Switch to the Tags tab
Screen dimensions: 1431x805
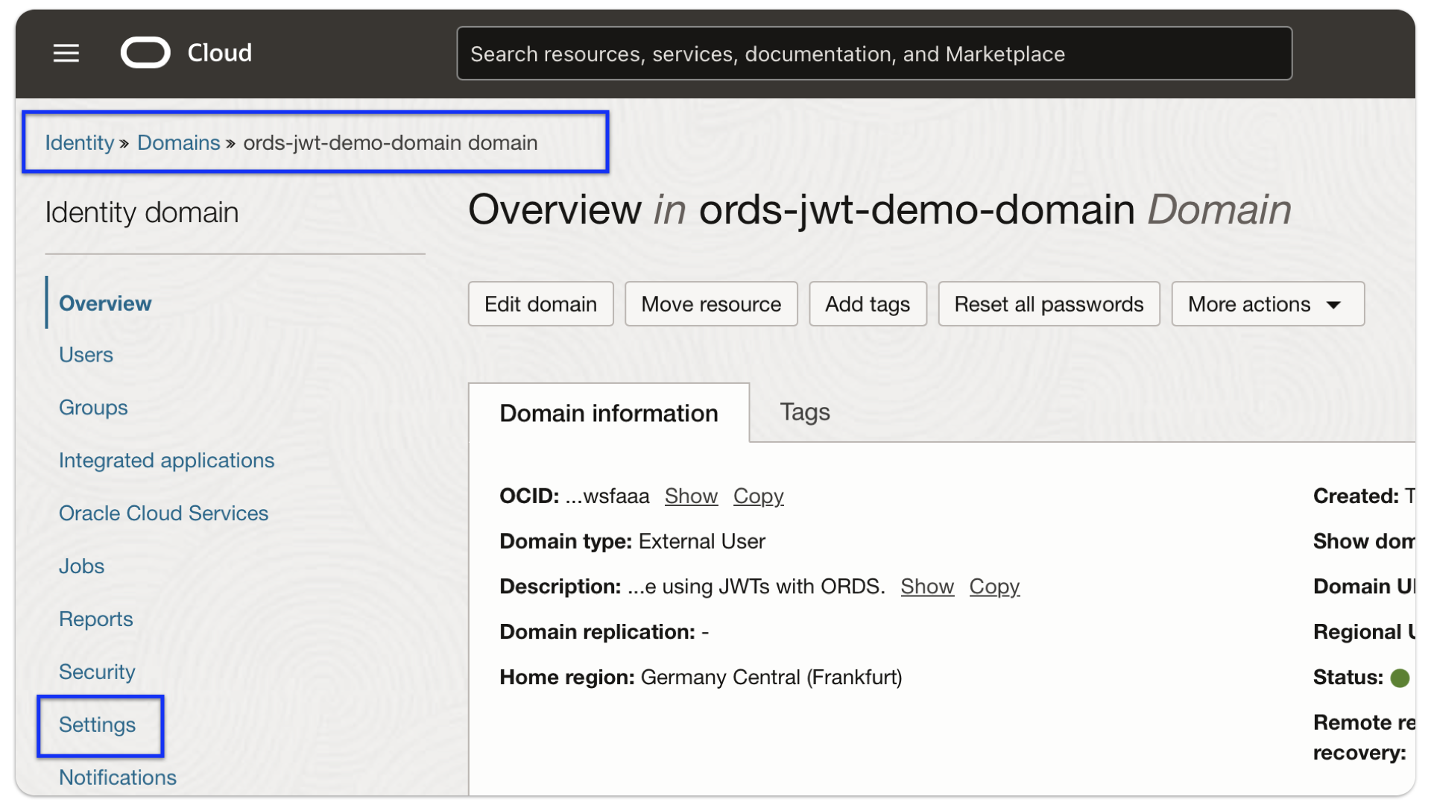[804, 412]
